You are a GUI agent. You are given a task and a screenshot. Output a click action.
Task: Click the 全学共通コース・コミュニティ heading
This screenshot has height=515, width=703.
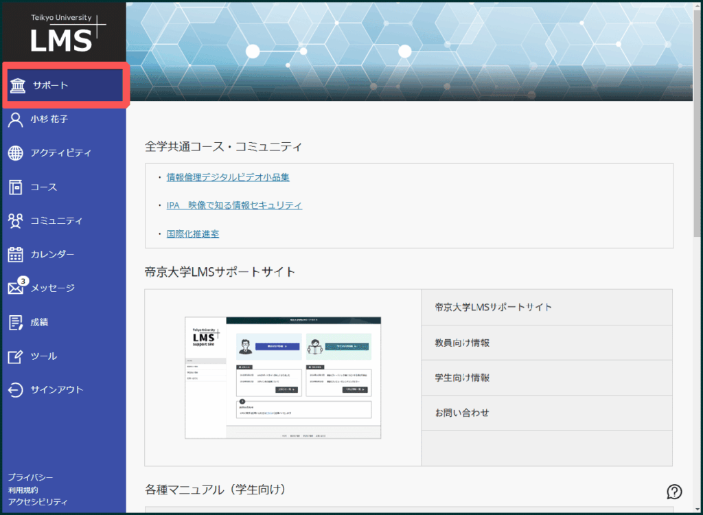tap(224, 147)
